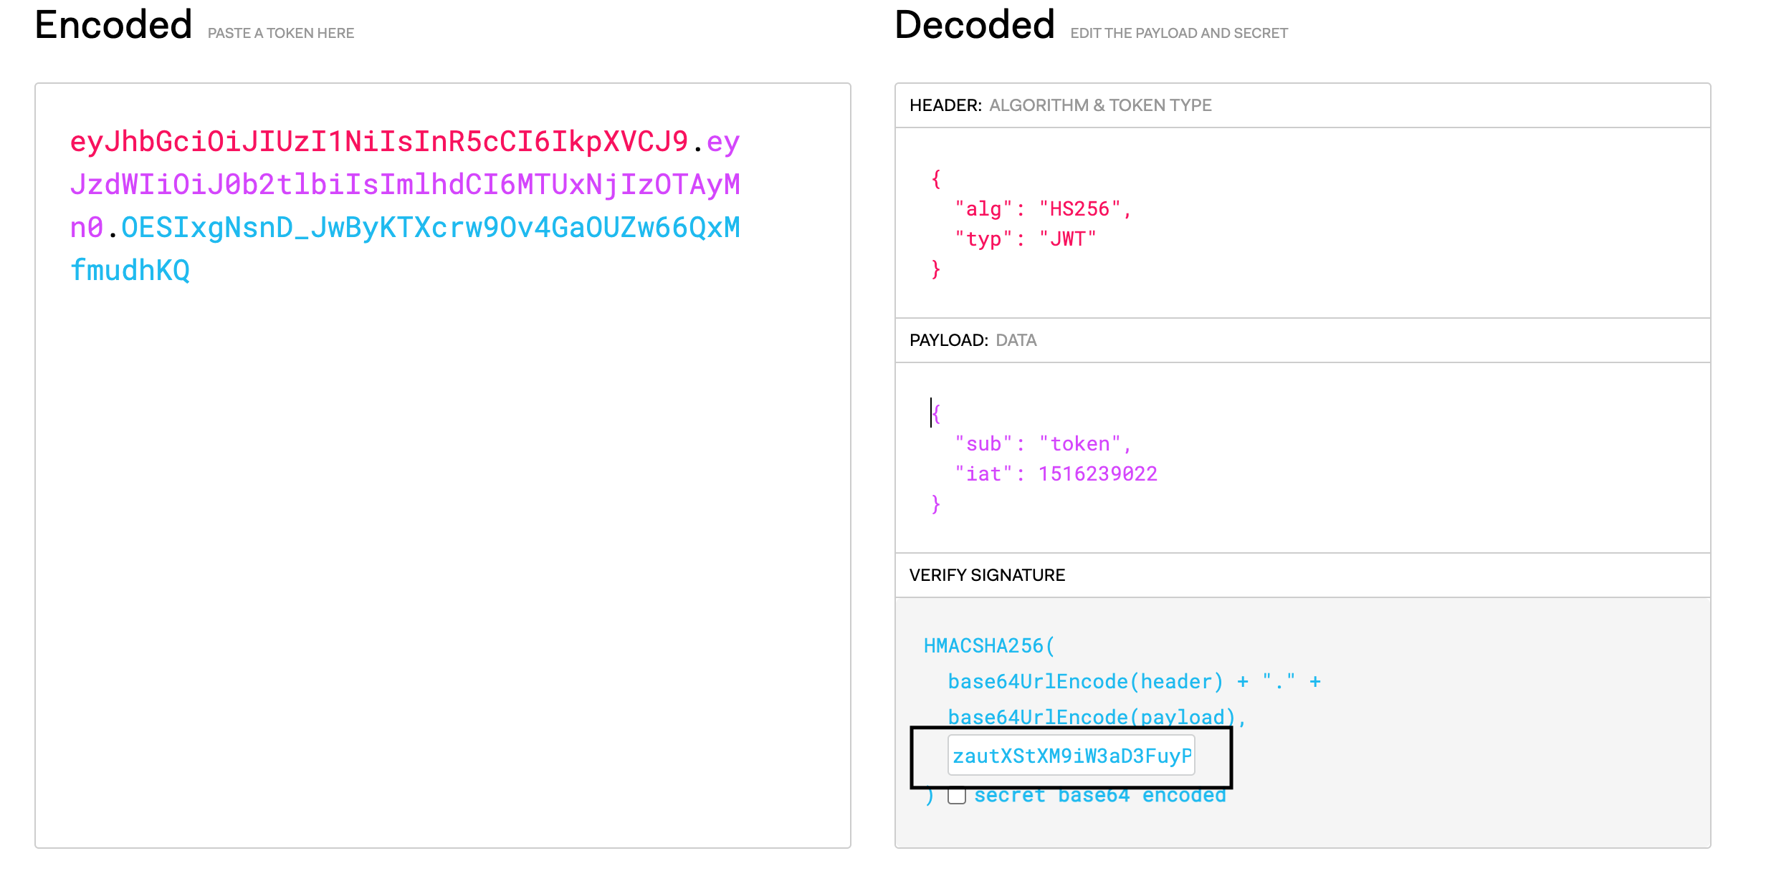
Task: Click the closing brace of payload JSON
Action: [935, 504]
